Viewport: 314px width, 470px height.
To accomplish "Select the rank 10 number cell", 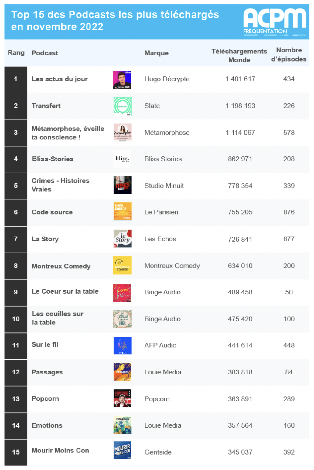I will click(x=16, y=319).
